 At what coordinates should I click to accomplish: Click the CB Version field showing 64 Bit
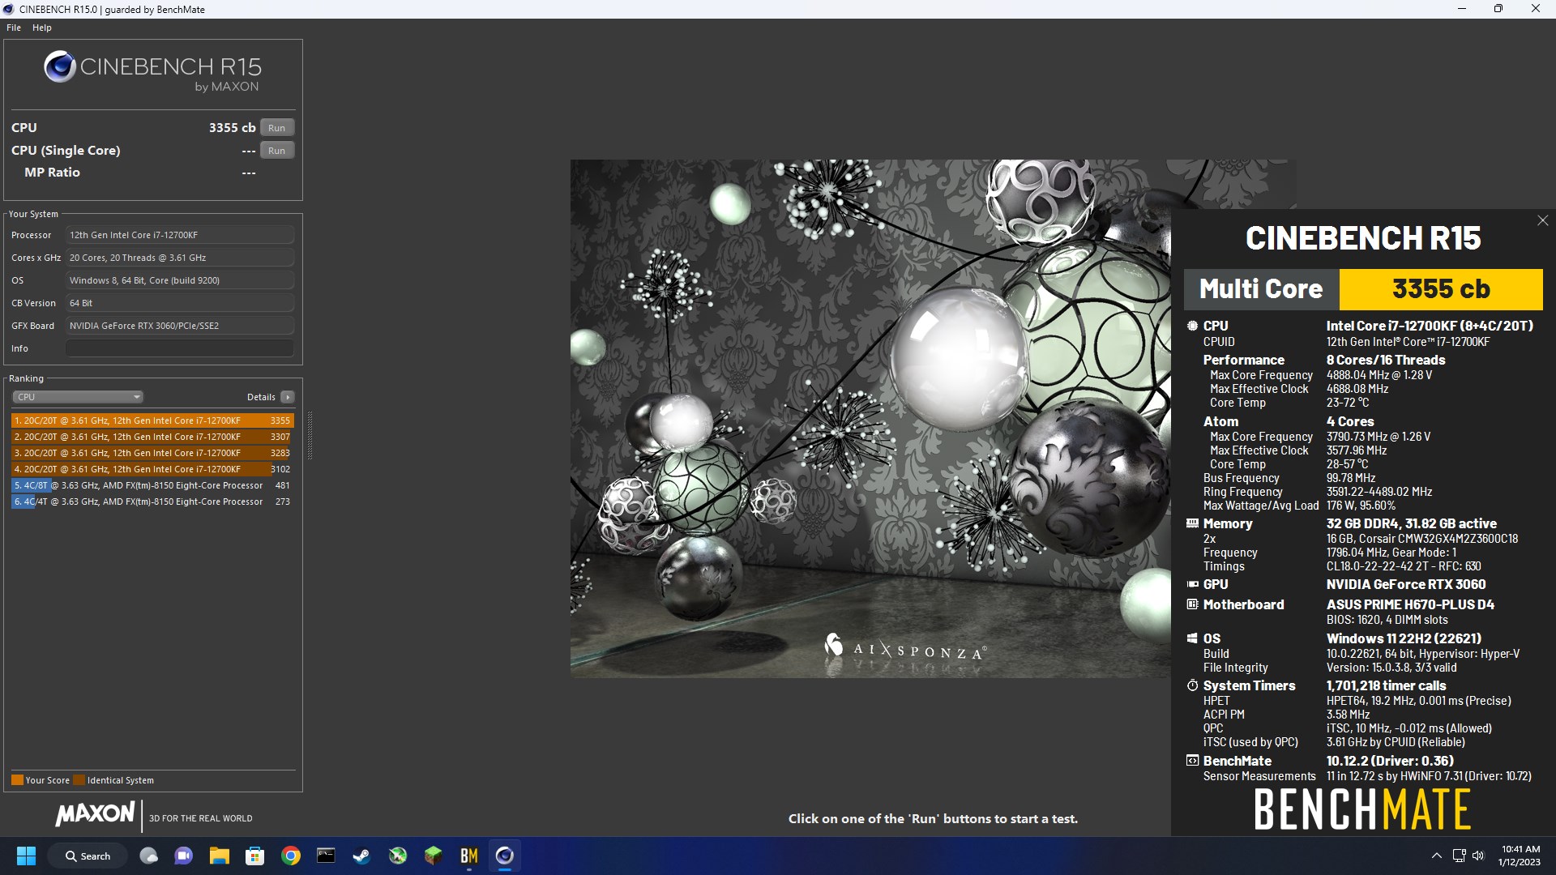[180, 303]
